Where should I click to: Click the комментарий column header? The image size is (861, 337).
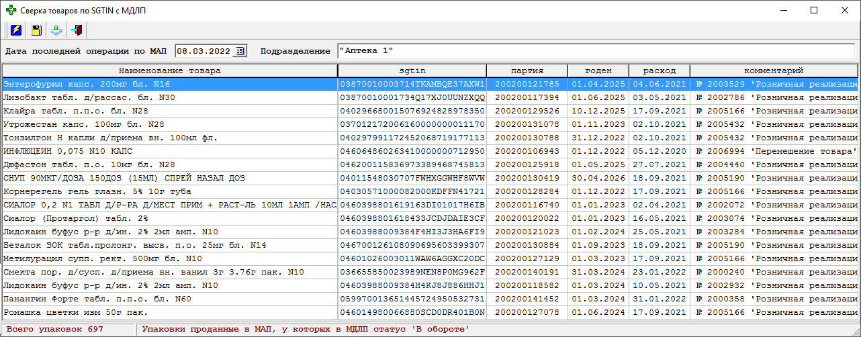[773, 70]
